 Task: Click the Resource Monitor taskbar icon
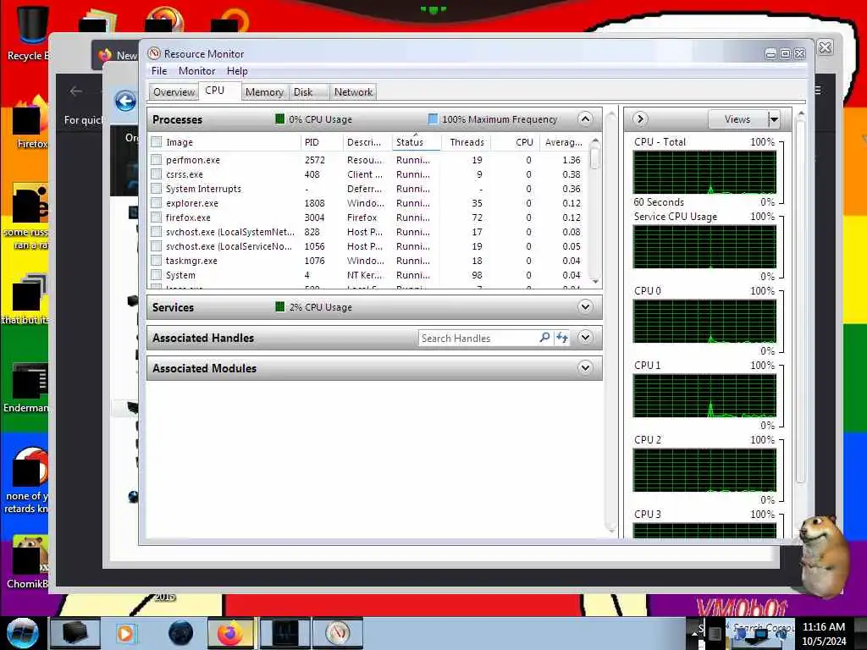click(x=338, y=633)
